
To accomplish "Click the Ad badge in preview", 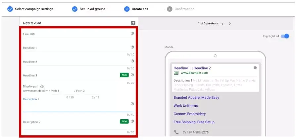I will [176, 73].
